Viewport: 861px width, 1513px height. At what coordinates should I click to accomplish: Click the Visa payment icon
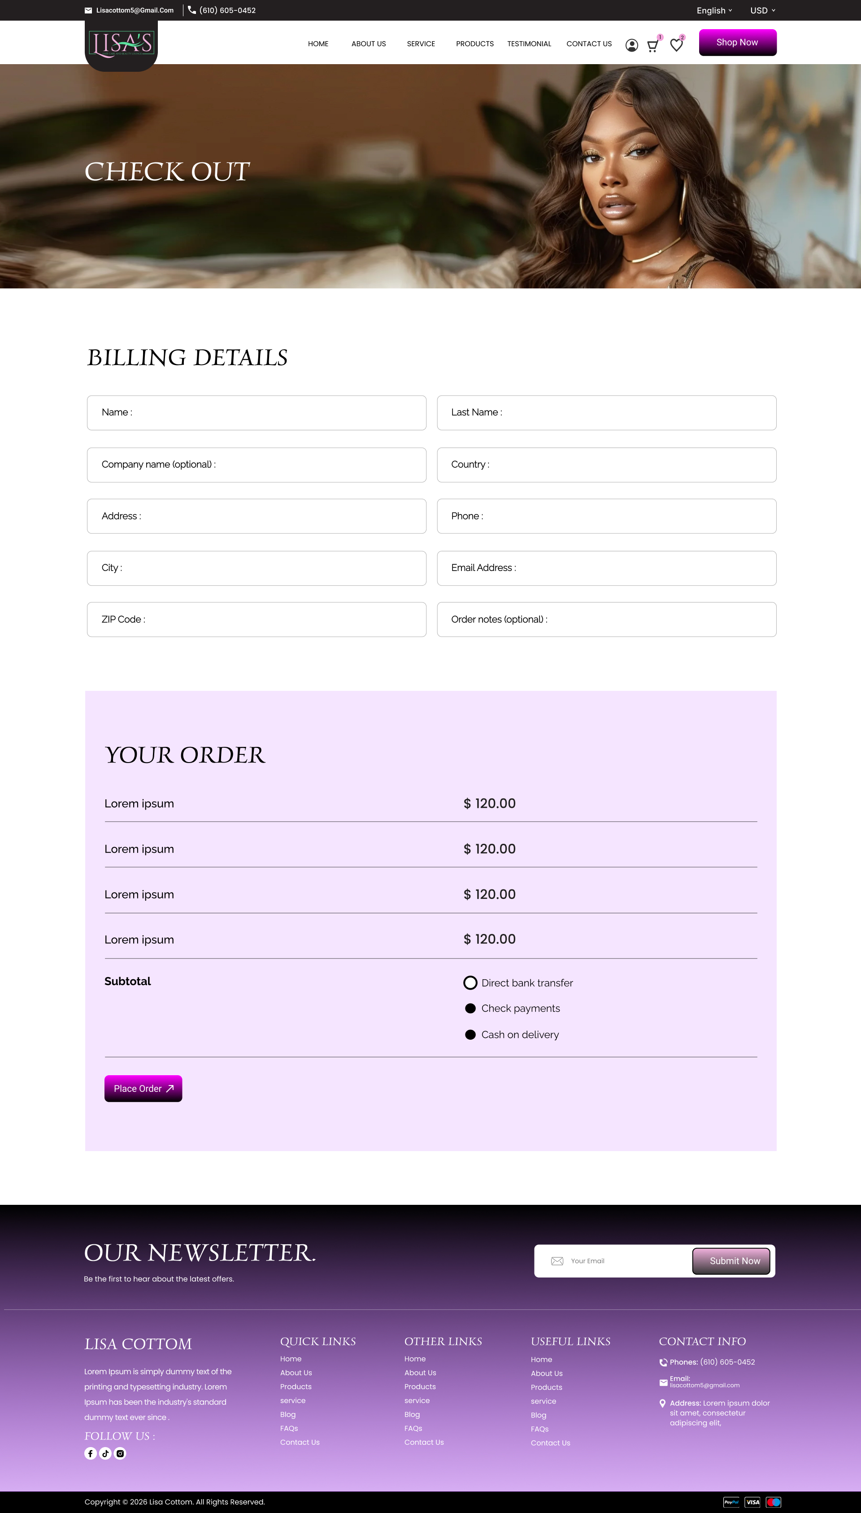752,1502
